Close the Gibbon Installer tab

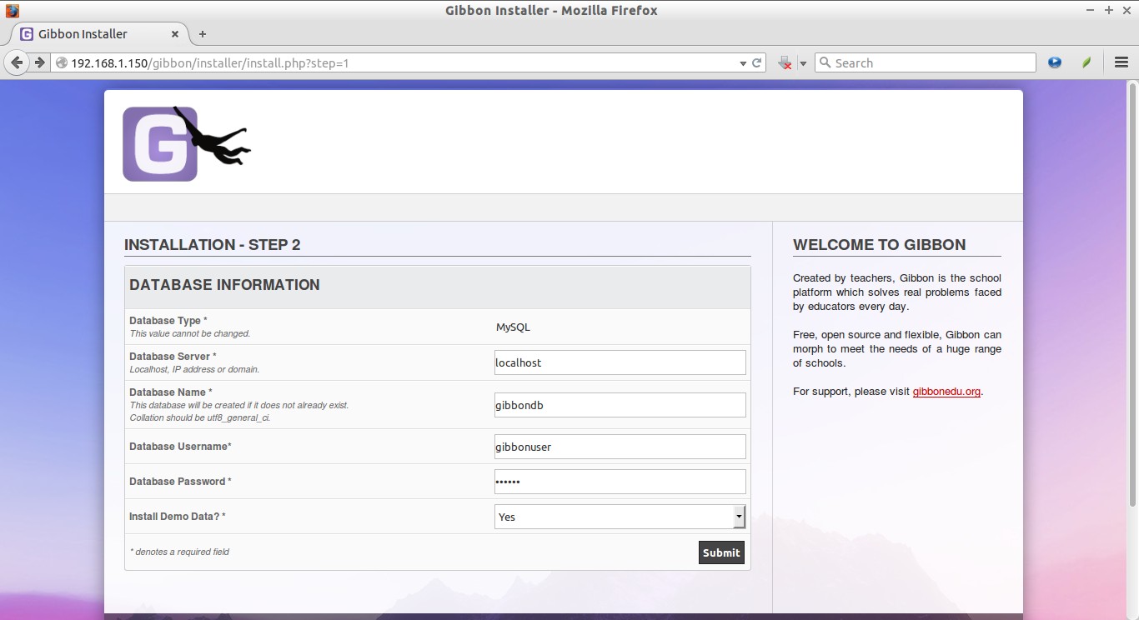[175, 34]
